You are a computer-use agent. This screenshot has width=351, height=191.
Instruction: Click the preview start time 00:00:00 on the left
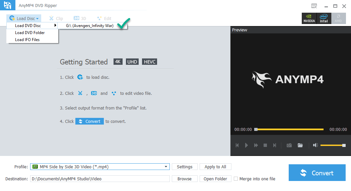(243, 130)
